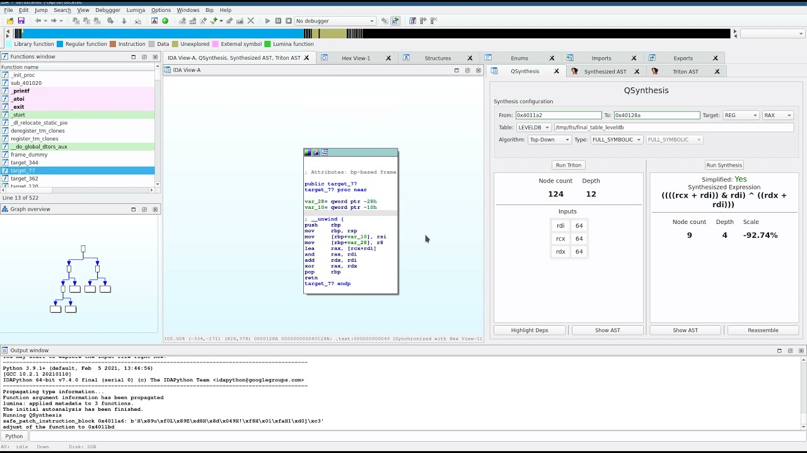
Task: Click the Enums tab icon
Action: click(488, 58)
